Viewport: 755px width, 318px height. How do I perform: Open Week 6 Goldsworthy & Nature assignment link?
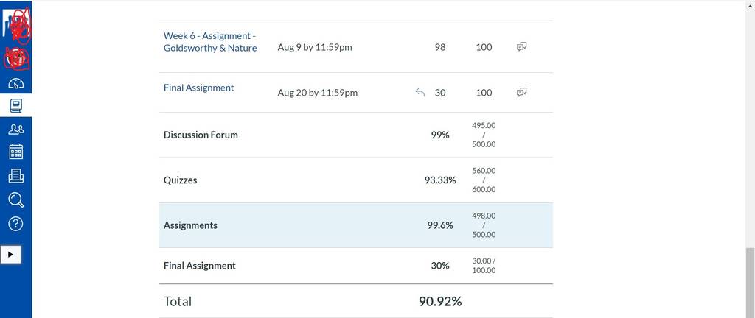pyautogui.click(x=210, y=42)
